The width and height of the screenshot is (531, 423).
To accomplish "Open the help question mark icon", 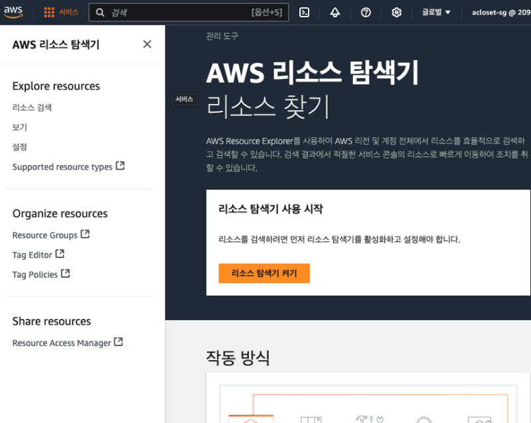I will [366, 13].
